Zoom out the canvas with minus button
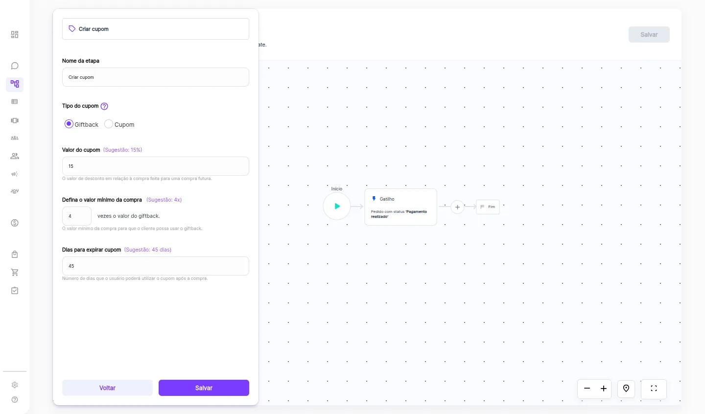 click(587, 389)
